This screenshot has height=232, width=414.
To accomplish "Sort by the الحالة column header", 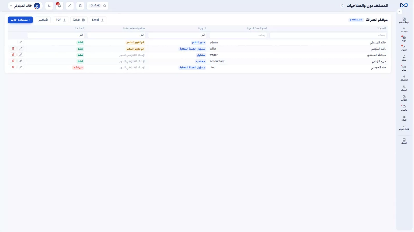I will tap(79, 28).
